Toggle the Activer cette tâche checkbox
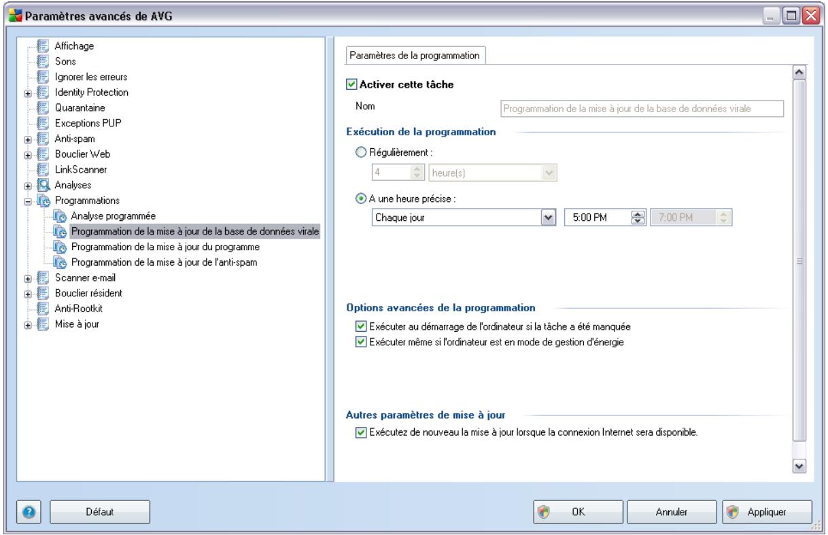This screenshot has height=535, width=828. pos(351,84)
